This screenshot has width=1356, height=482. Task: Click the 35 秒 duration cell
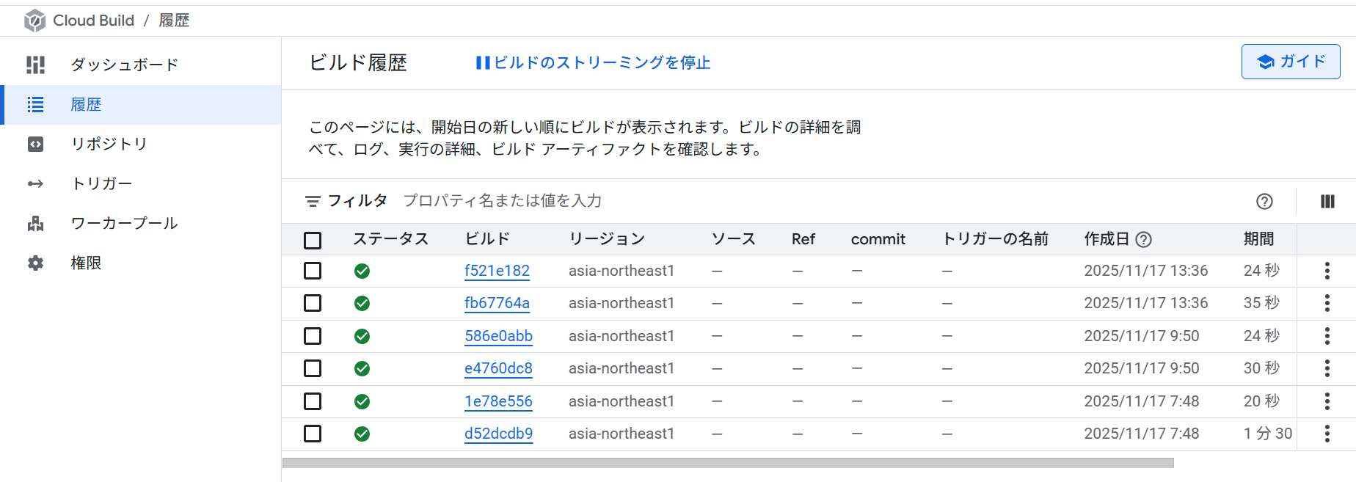tap(1261, 303)
